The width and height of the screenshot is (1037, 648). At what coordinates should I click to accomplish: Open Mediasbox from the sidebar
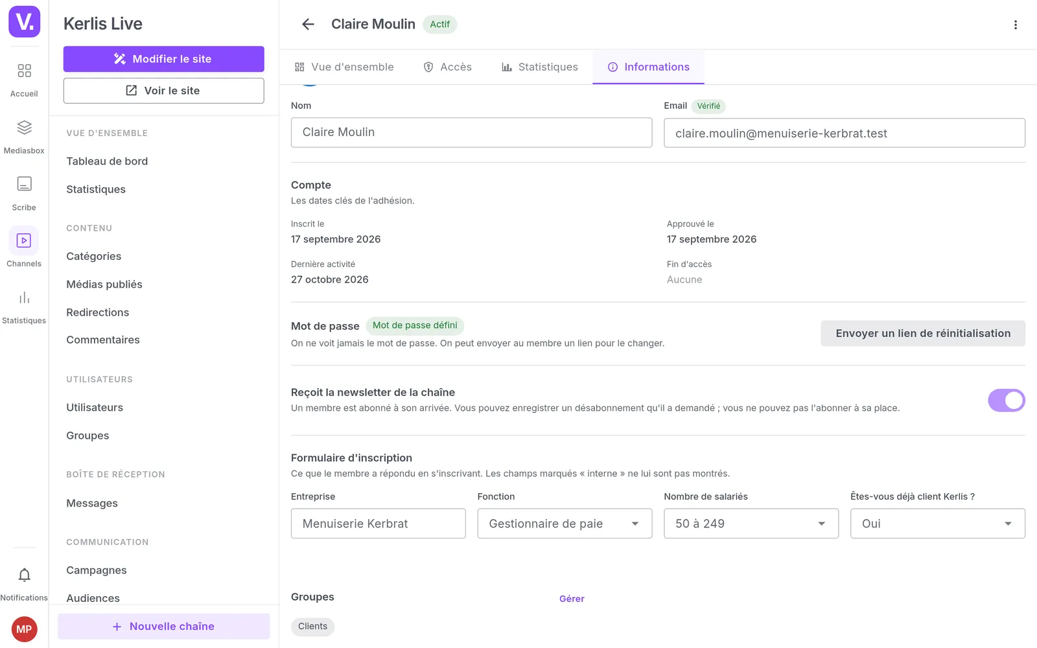pos(24,137)
